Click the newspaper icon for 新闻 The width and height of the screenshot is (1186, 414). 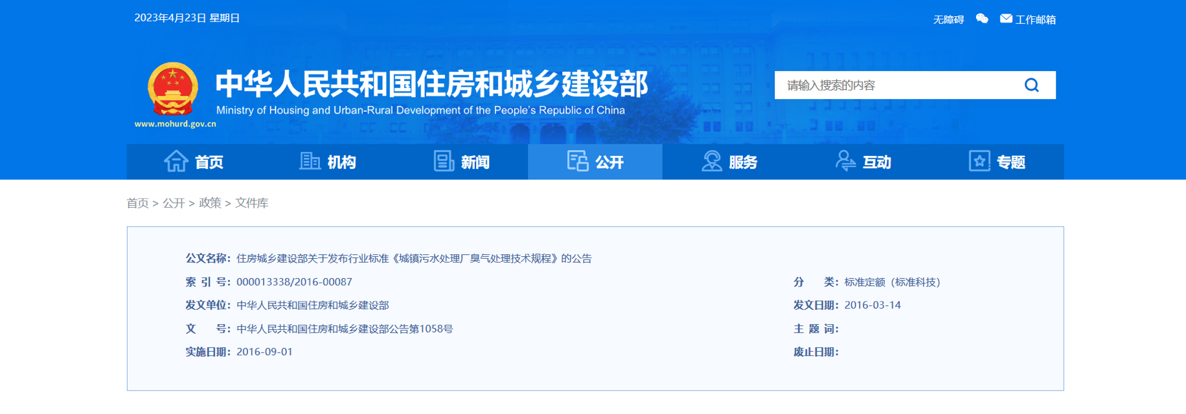[444, 161]
